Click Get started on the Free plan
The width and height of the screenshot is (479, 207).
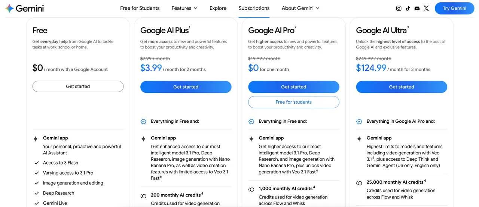coord(78,87)
